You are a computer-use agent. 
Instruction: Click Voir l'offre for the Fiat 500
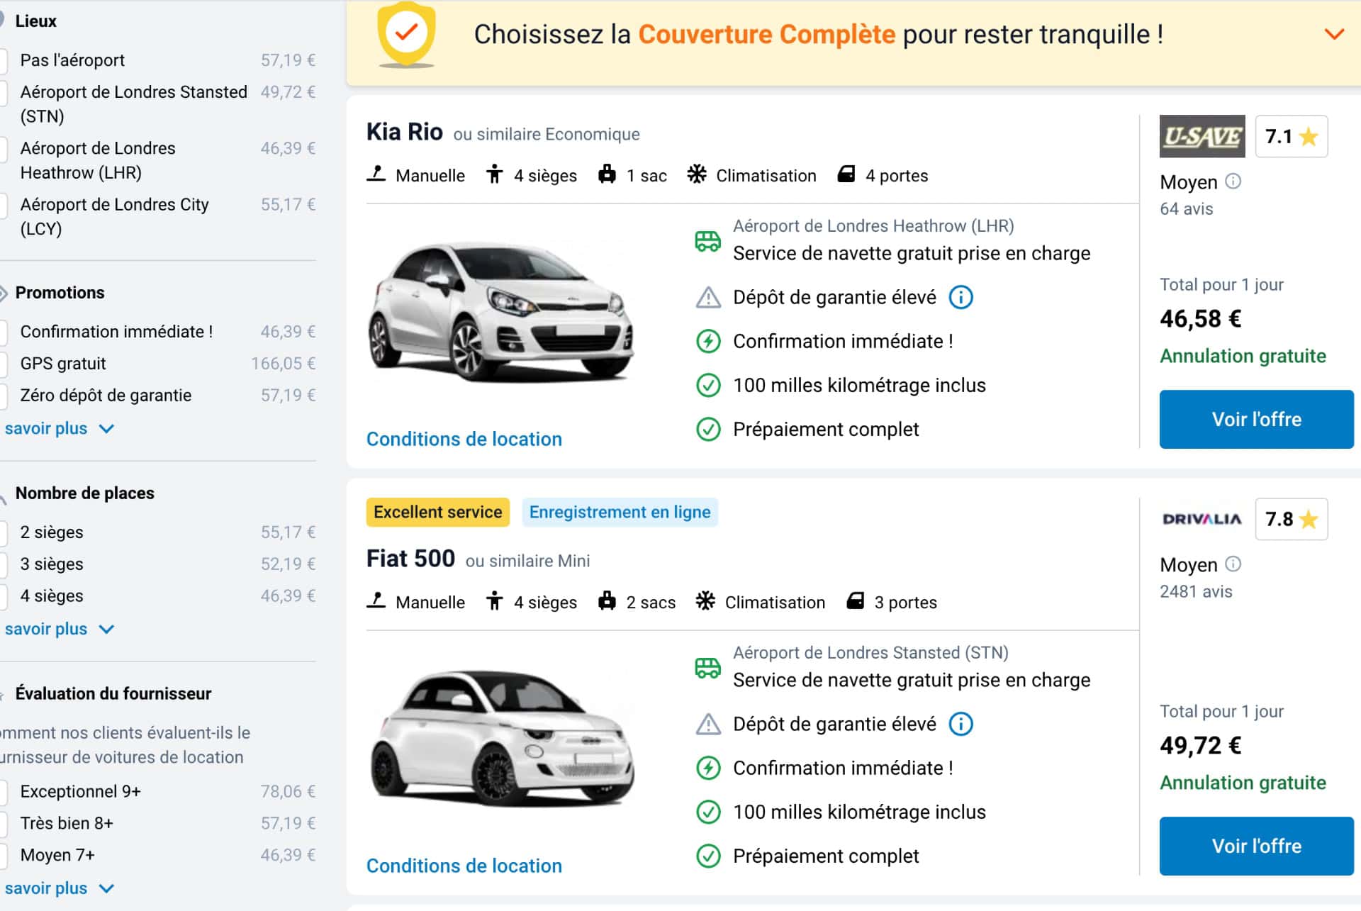pos(1256,846)
